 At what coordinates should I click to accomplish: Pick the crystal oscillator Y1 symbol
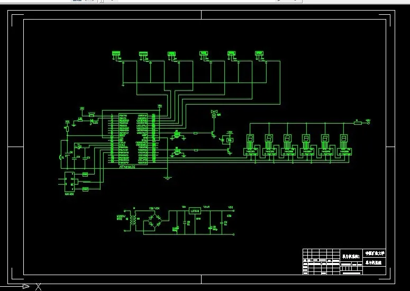(78, 147)
